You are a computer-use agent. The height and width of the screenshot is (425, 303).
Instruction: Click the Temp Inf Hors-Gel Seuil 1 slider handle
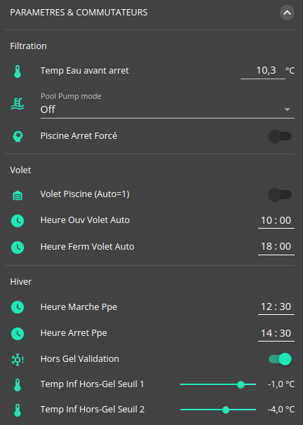(241, 384)
